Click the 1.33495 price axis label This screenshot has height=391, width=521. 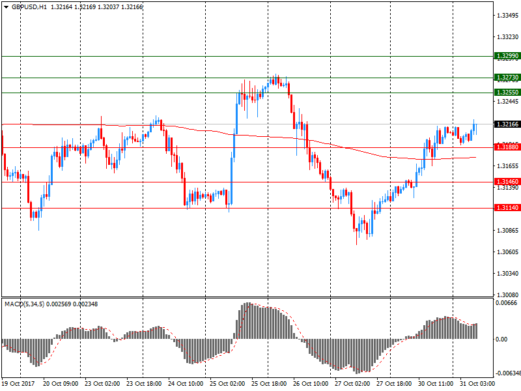pos(507,15)
